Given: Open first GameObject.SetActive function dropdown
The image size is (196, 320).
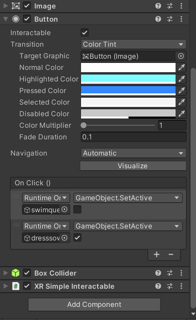Looking at the screenshot, I should click(128, 198).
